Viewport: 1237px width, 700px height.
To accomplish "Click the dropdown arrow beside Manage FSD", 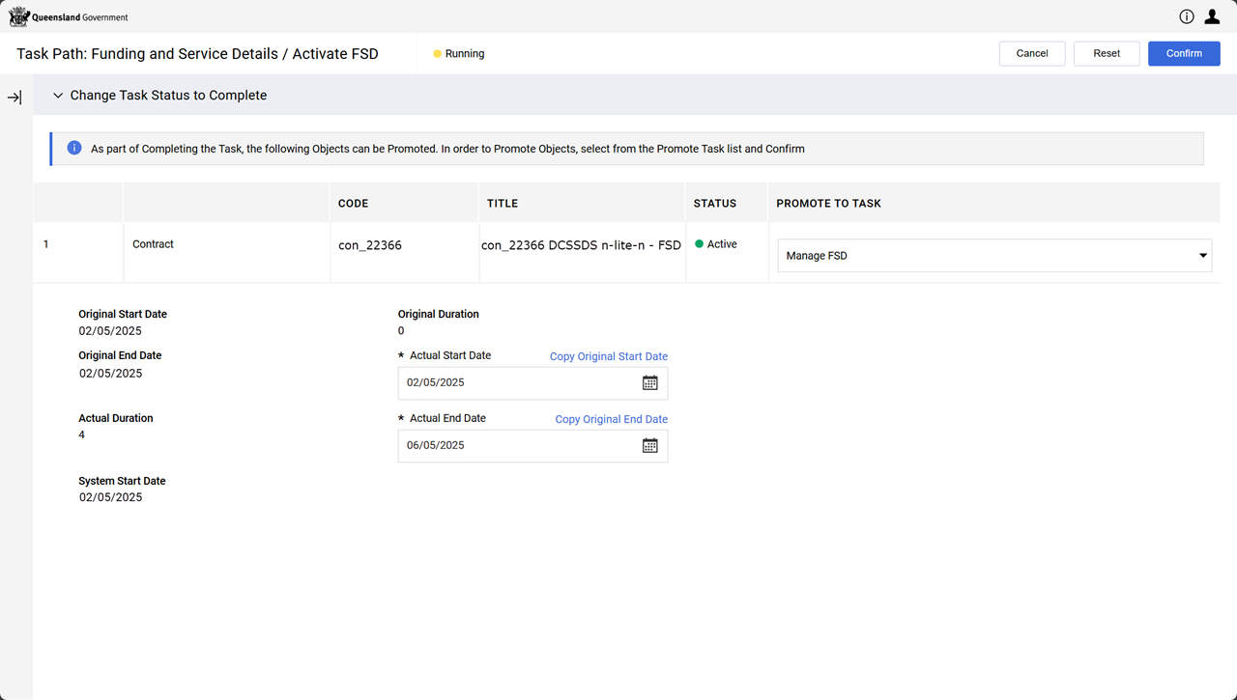I will point(1203,256).
